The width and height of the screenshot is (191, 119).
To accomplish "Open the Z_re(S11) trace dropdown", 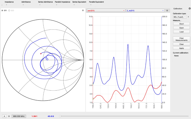I will [x=145, y=11].
